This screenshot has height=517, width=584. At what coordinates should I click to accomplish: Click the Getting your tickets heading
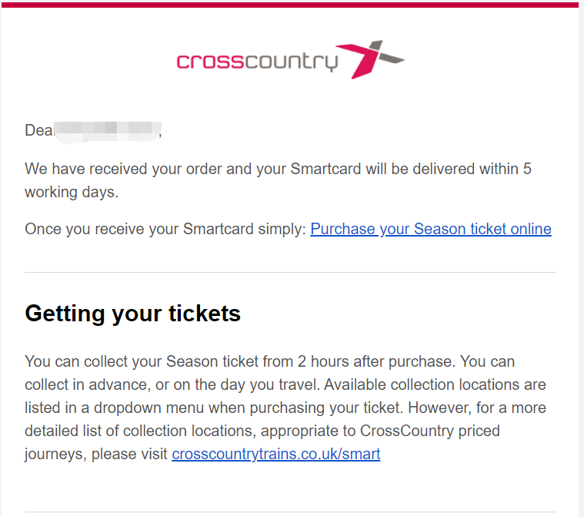(132, 314)
